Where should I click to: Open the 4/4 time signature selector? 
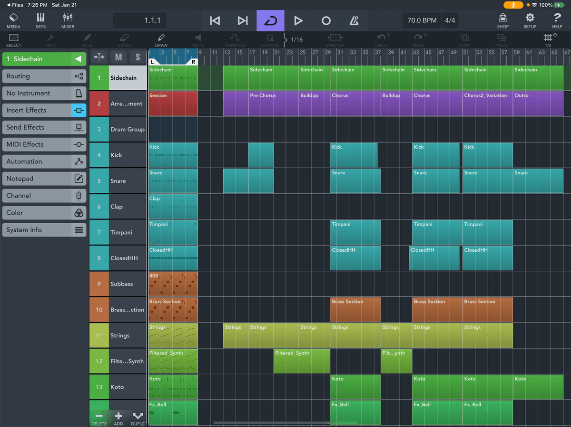point(450,20)
